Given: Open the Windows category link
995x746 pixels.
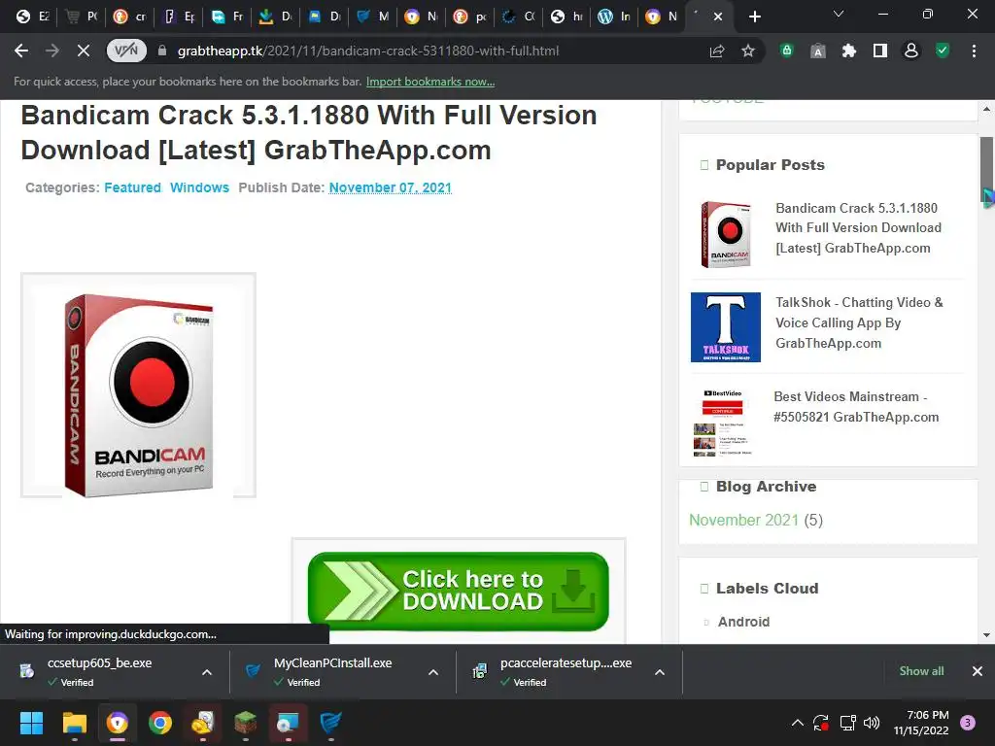Looking at the screenshot, I should (x=199, y=187).
